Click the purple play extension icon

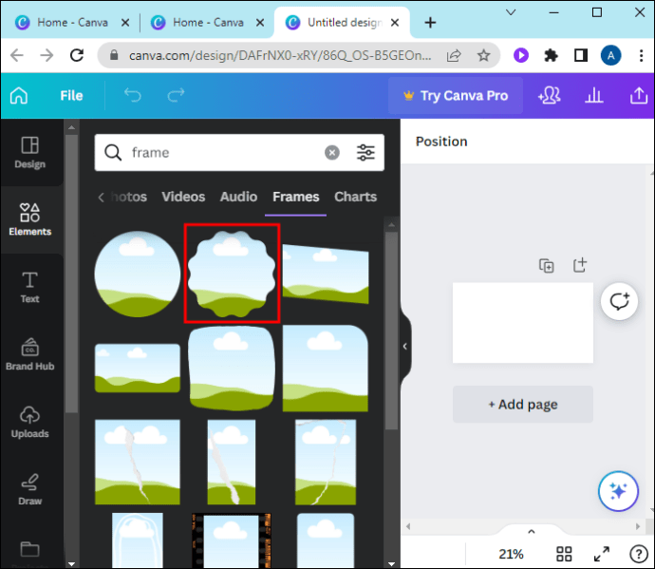pyautogui.click(x=521, y=55)
